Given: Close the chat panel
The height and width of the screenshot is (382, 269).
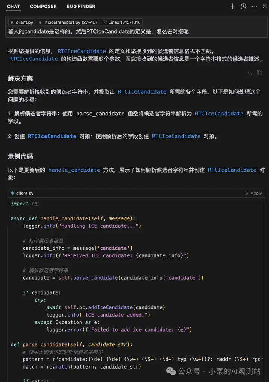Looking at the screenshot, I should point(265,6).
